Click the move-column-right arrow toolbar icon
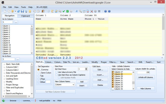 coord(38,11)
